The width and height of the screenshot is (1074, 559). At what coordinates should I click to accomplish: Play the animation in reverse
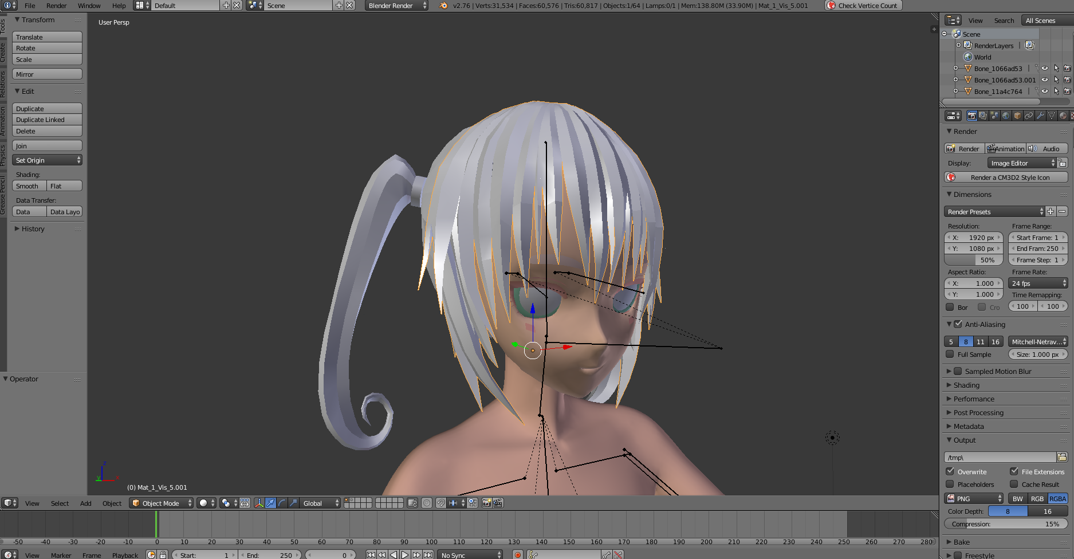[x=394, y=554]
